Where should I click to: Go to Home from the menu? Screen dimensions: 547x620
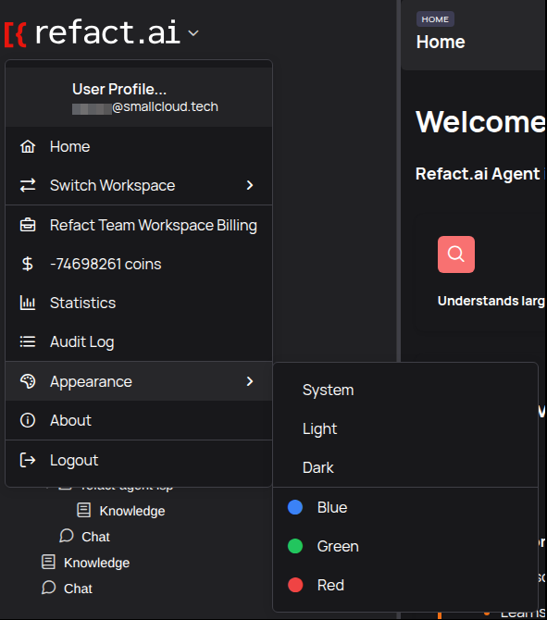139,147
